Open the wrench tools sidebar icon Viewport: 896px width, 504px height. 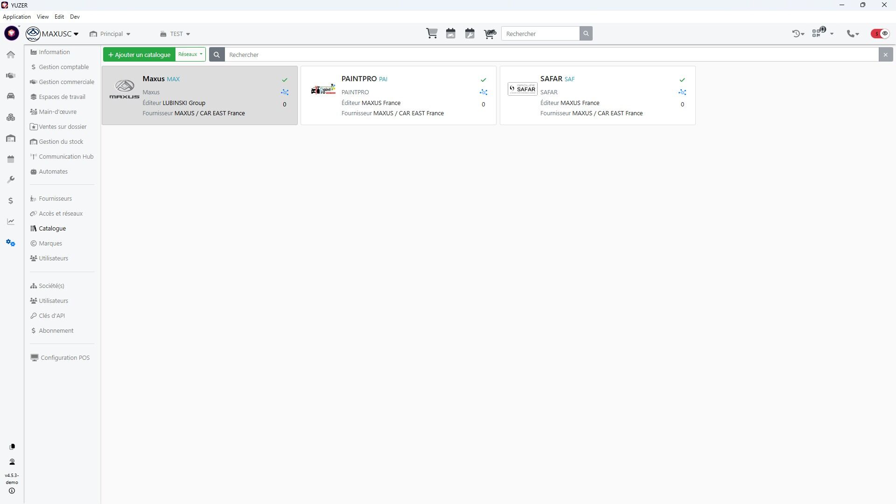click(11, 180)
